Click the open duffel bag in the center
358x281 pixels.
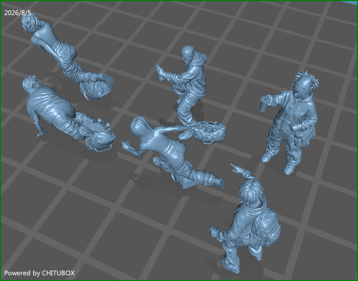click(x=209, y=131)
